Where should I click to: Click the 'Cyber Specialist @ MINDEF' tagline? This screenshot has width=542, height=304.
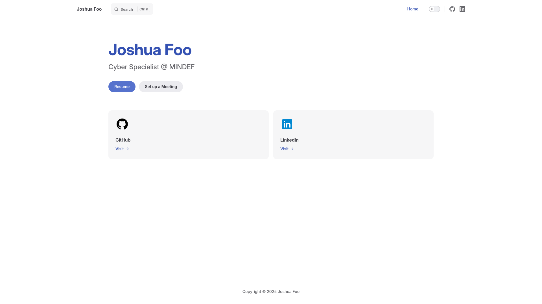151,67
